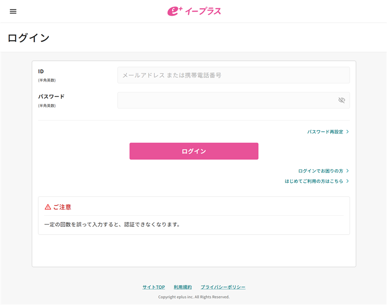
Task: Click the ID email or phone field
Action: pos(233,75)
